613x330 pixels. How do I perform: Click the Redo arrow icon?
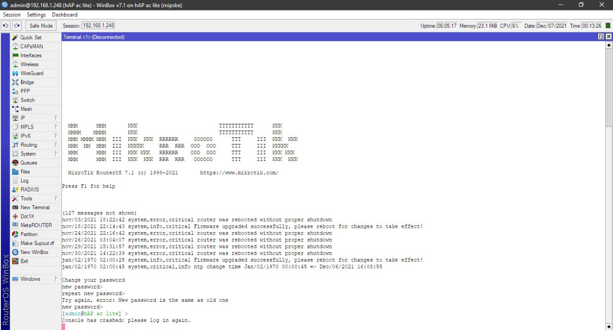coord(17,26)
